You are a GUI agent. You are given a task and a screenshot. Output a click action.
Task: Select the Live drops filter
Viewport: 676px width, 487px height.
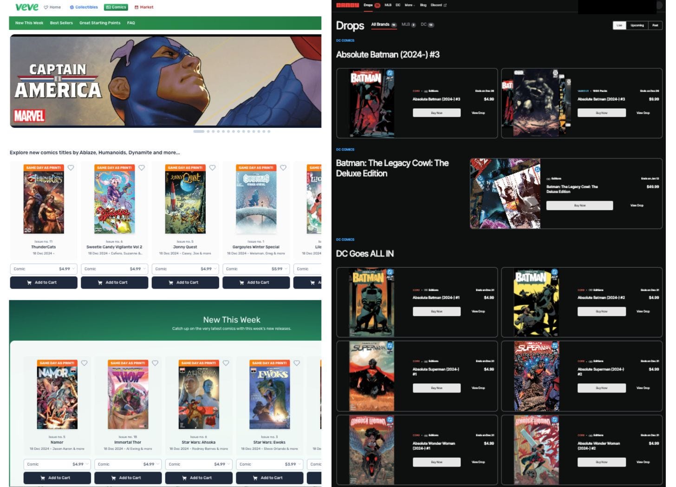(619, 25)
